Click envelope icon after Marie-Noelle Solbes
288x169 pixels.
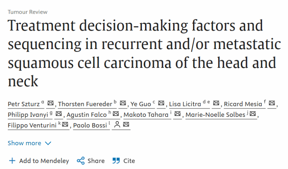[x=253, y=114]
